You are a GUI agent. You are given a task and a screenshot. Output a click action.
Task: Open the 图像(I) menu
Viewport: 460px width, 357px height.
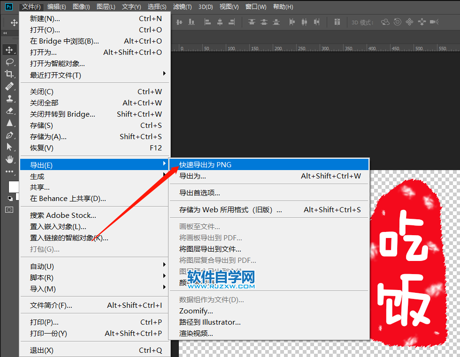[81, 7]
